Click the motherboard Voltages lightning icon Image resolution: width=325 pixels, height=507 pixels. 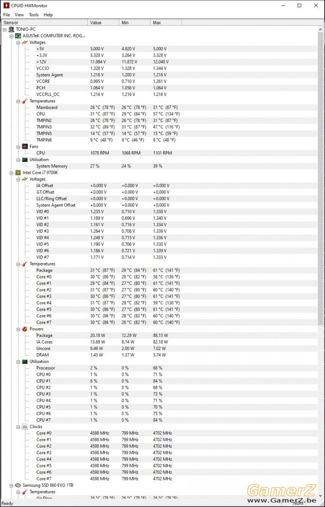tap(25, 42)
